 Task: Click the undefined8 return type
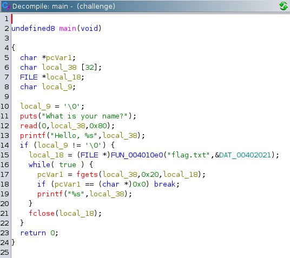[x=33, y=28]
